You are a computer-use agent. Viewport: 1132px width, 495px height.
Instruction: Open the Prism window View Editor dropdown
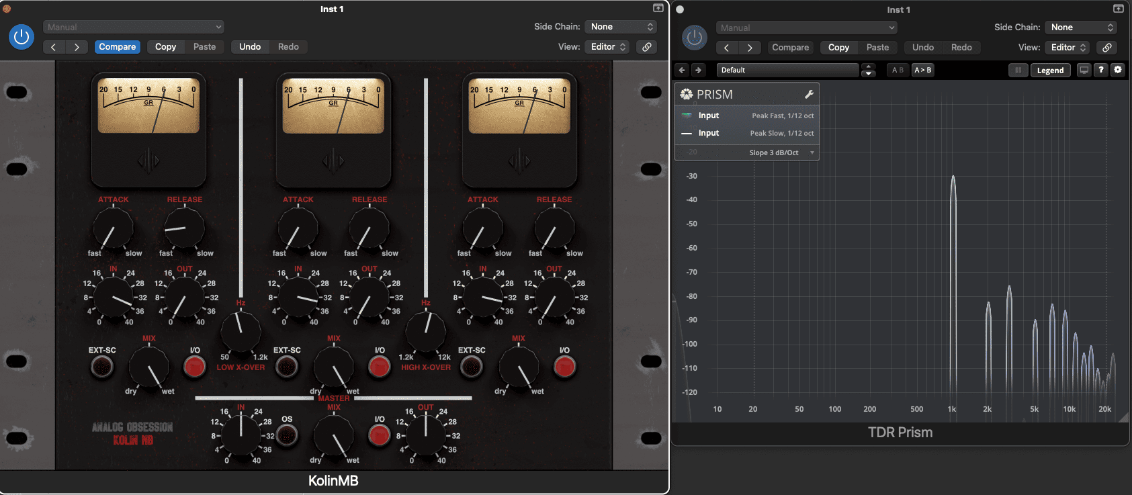click(x=1068, y=48)
